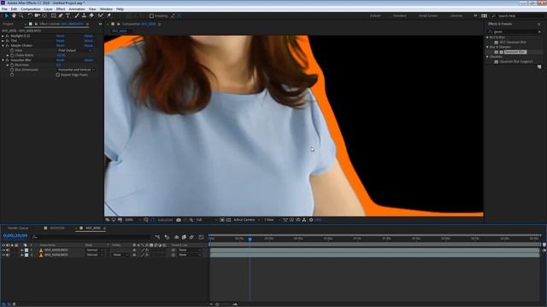
Task: Toggle the Gaussian Blur fx switch
Action: pyautogui.click(x=7, y=61)
